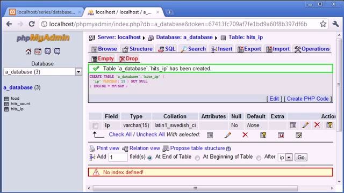Open Relation view link

[x=145, y=148]
